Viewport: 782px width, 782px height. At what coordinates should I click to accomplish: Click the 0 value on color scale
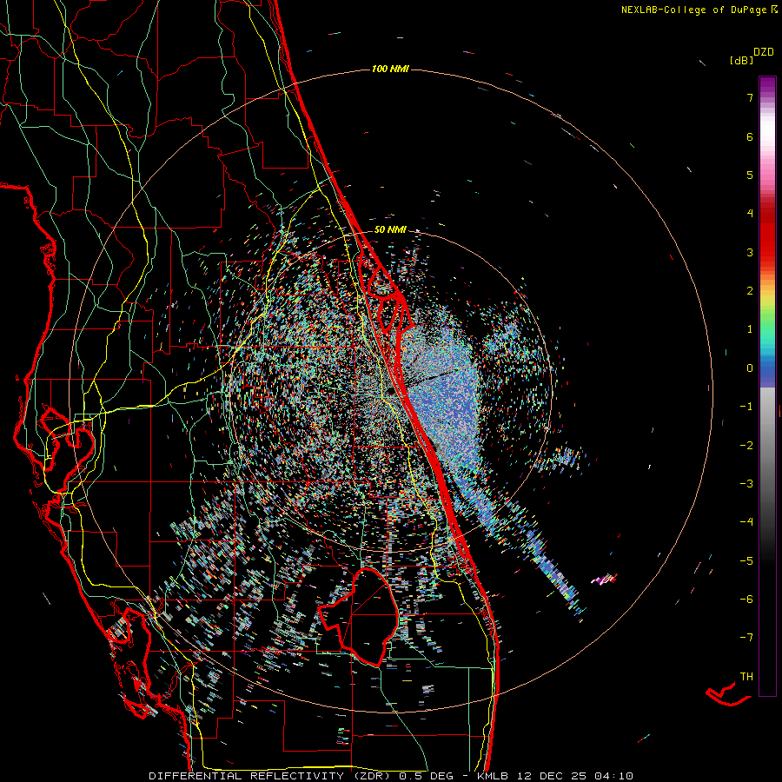[x=750, y=368]
